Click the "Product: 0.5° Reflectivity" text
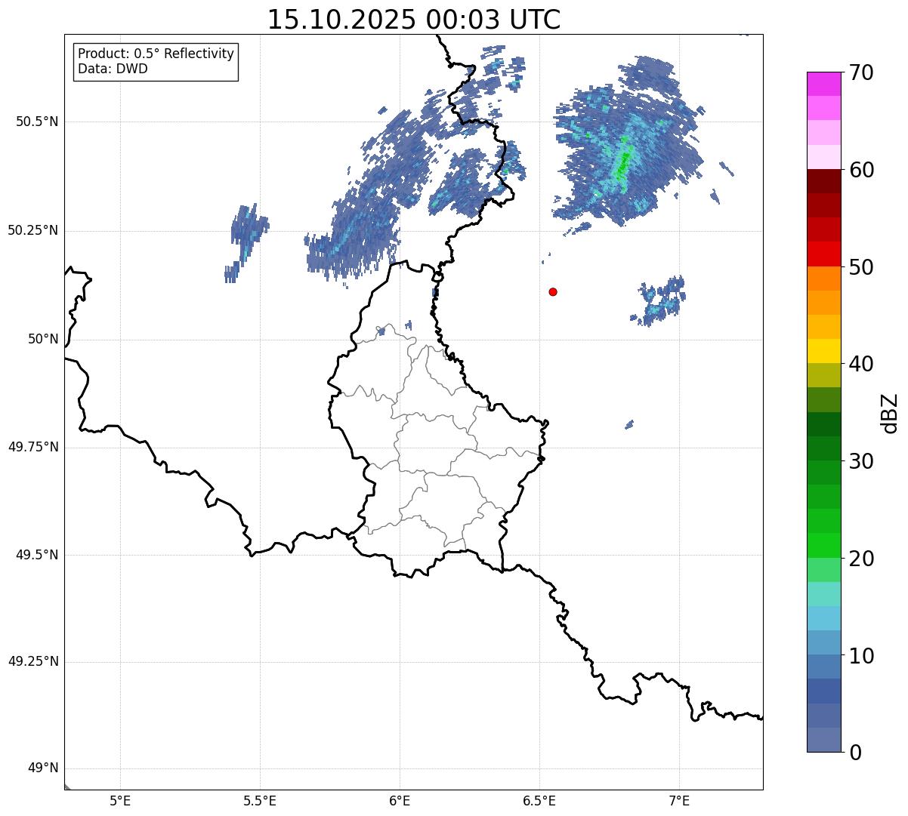Viewport: 908px width, 816px height. coord(156,54)
